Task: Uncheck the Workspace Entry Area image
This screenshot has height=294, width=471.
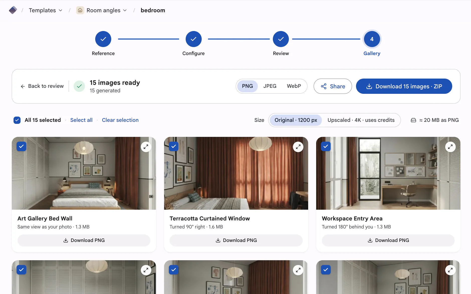Action: [326, 146]
